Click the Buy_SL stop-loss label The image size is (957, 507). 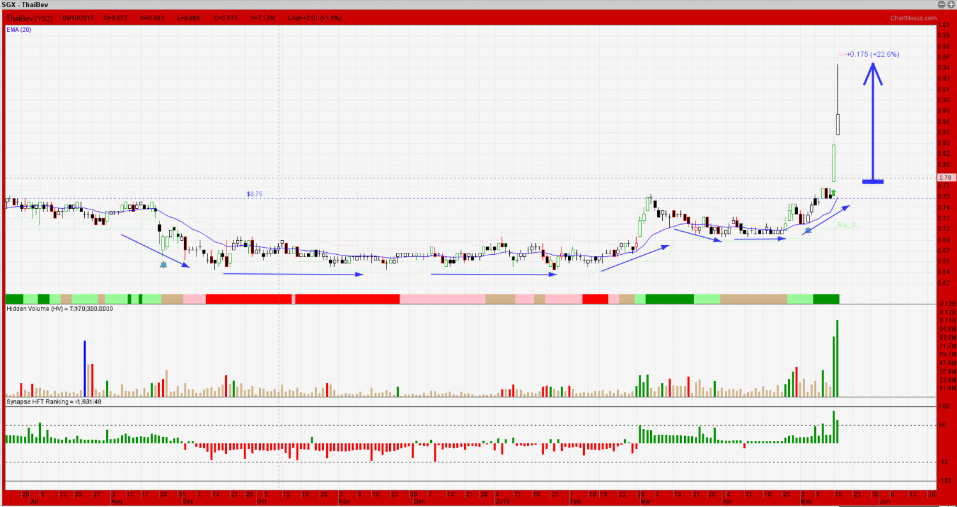tap(848, 225)
